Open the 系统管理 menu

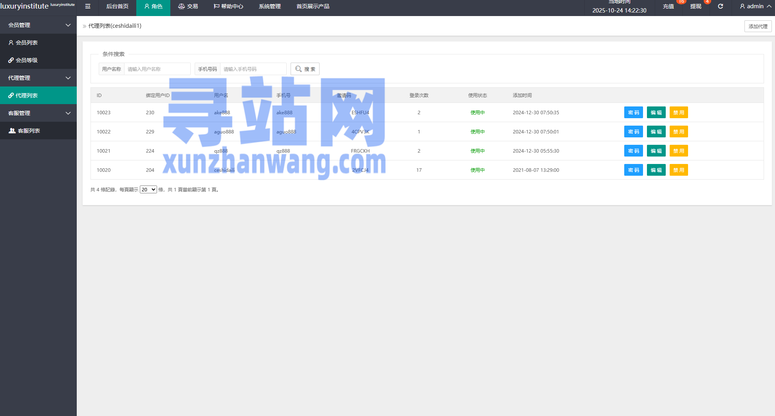tap(269, 6)
